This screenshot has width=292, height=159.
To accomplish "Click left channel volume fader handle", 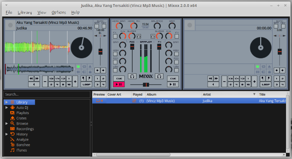I will point(132,47).
